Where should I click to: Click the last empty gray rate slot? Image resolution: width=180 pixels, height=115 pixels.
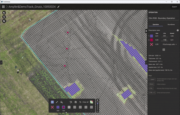point(91,107)
